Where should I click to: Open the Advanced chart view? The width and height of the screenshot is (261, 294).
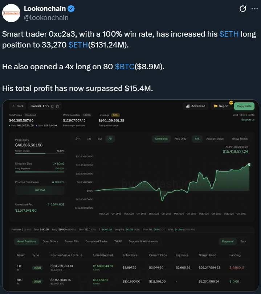(x=195, y=106)
